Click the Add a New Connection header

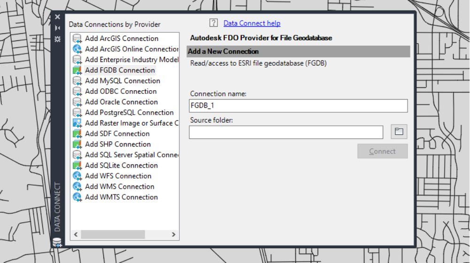click(x=298, y=52)
